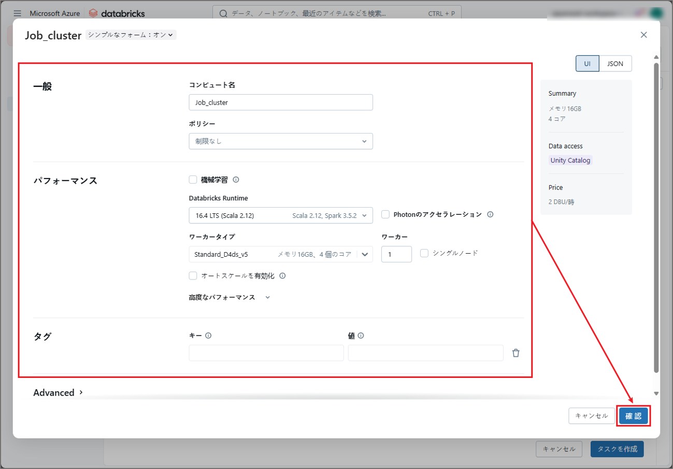
Task: Click the trash icon to delete tag row
Action: click(516, 353)
